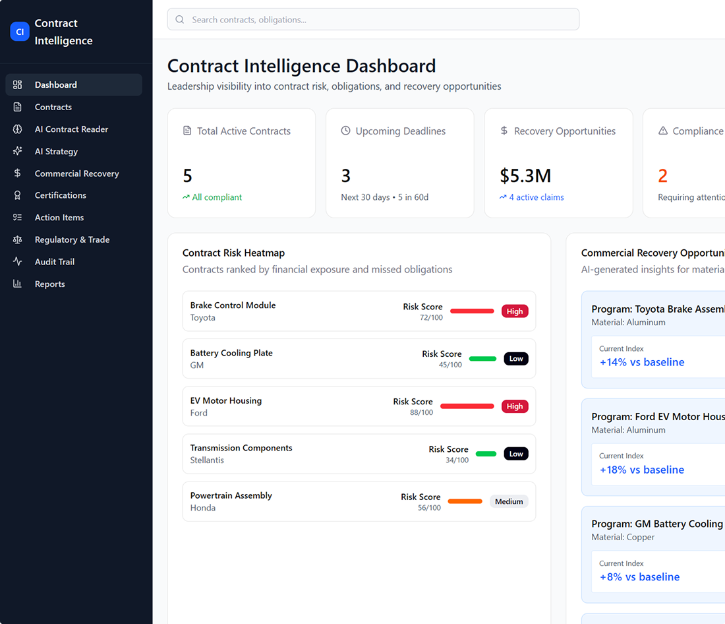Click the All compliant status text
The image size is (725, 624).
tap(217, 197)
